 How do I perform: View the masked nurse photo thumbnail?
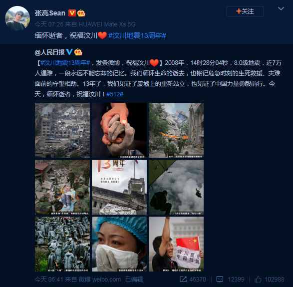click(119, 244)
